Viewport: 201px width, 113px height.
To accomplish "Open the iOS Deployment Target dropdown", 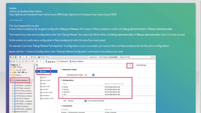I will coord(93,75).
